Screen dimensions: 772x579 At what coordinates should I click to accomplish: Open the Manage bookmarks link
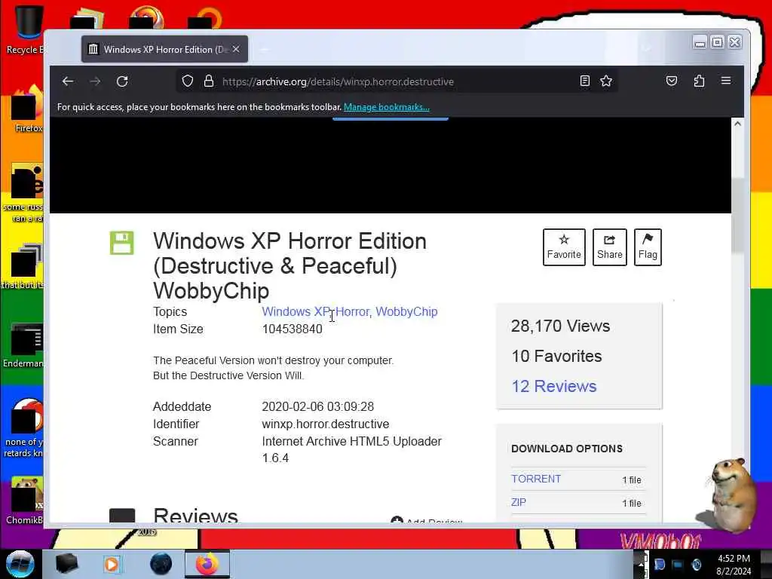pyautogui.click(x=387, y=107)
